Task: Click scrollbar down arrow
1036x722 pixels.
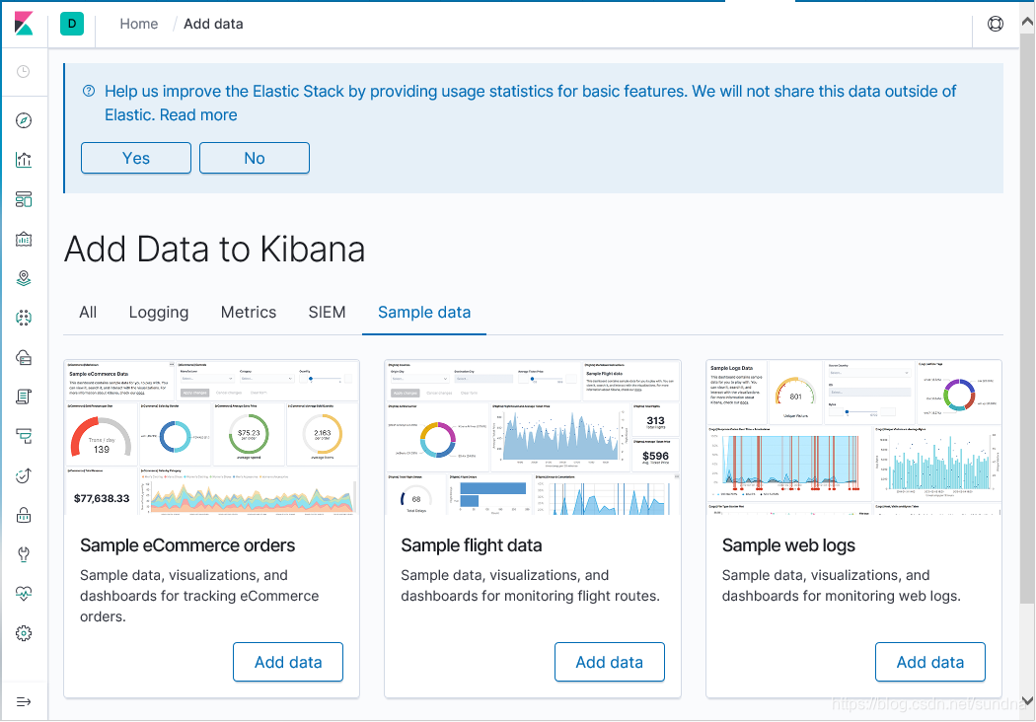Action: [1027, 701]
